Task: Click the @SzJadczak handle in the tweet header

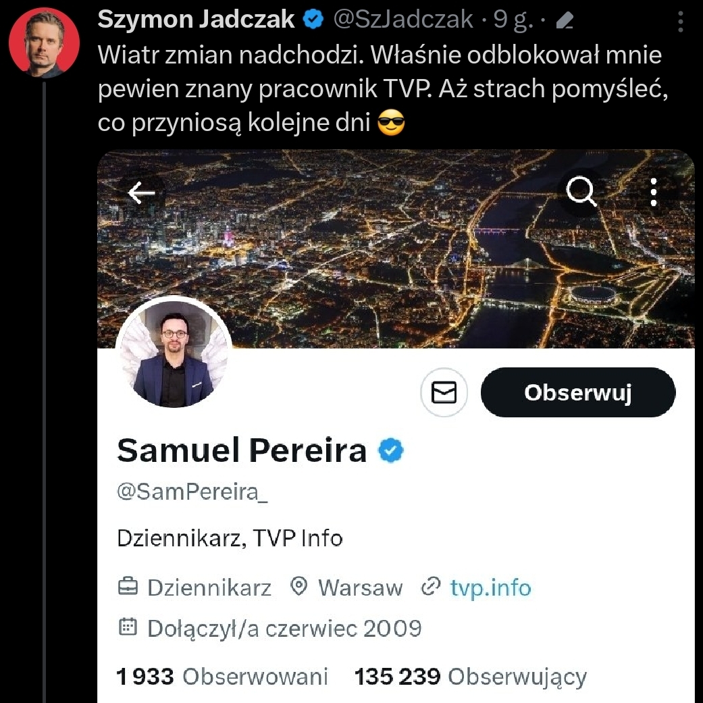Action: 403,20
